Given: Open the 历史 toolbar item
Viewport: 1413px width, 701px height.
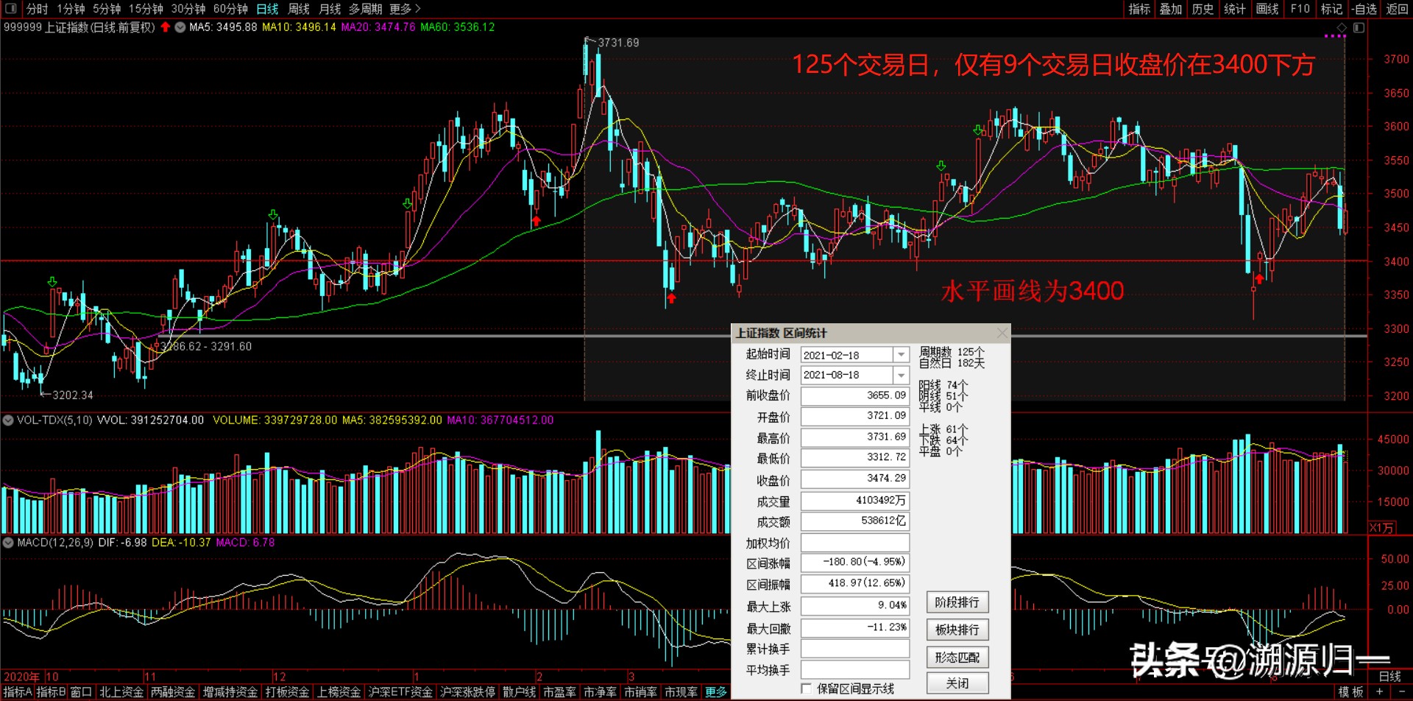Looking at the screenshot, I should 1203,9.
